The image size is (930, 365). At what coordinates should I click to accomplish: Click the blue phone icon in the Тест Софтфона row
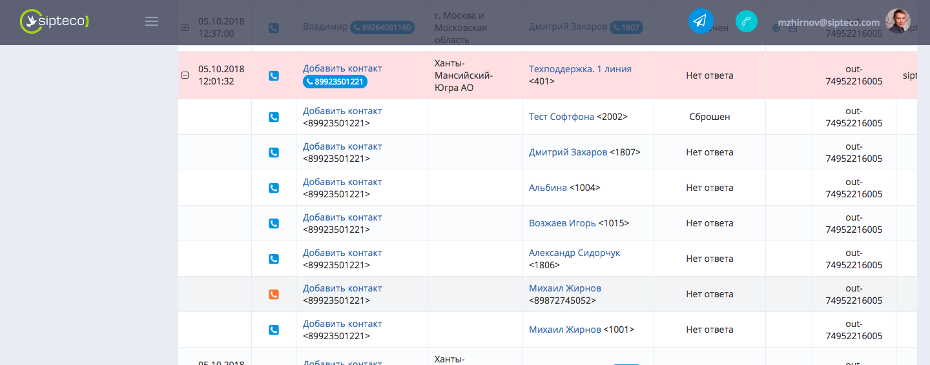[x=274, y=117]
